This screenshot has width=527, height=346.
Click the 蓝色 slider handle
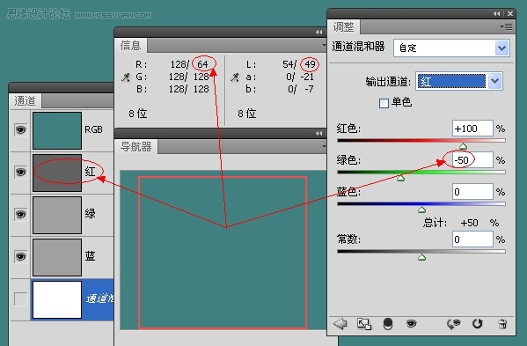coord(421,210)
